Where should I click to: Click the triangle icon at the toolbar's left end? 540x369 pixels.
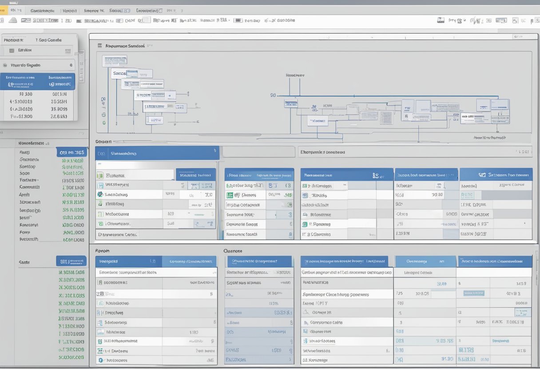coord(13,20)
